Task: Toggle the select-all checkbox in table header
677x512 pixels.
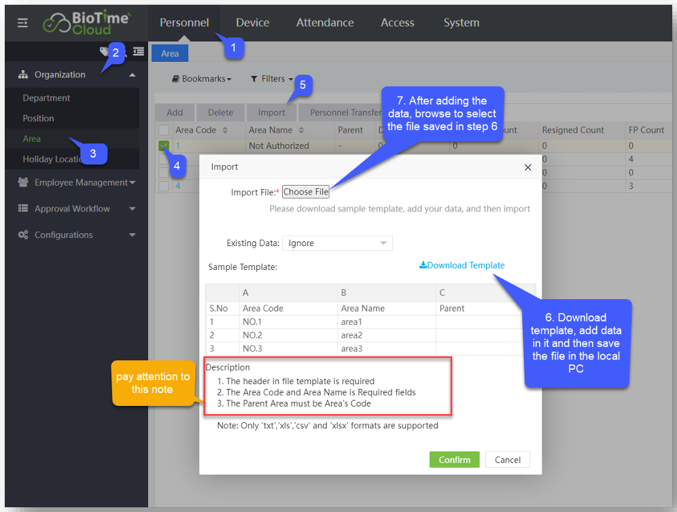Action: click(x=164, y=130)
